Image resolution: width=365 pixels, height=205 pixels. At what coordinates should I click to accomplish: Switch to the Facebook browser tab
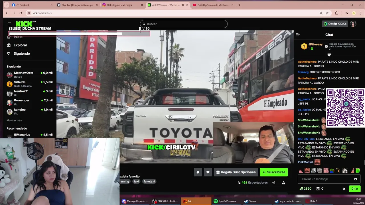32,5
